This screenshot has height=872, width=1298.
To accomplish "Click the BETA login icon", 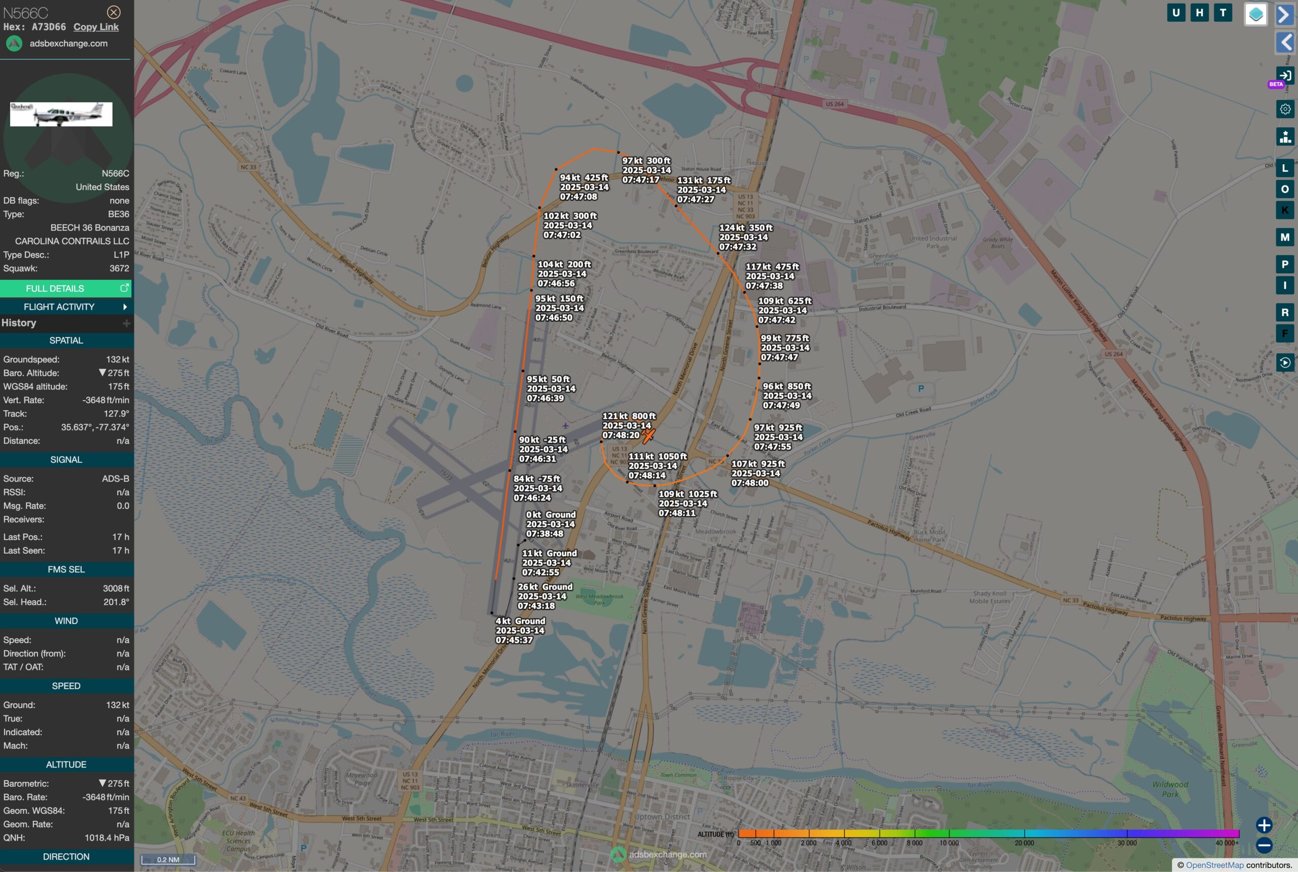I will click(x=1285, y=76).
